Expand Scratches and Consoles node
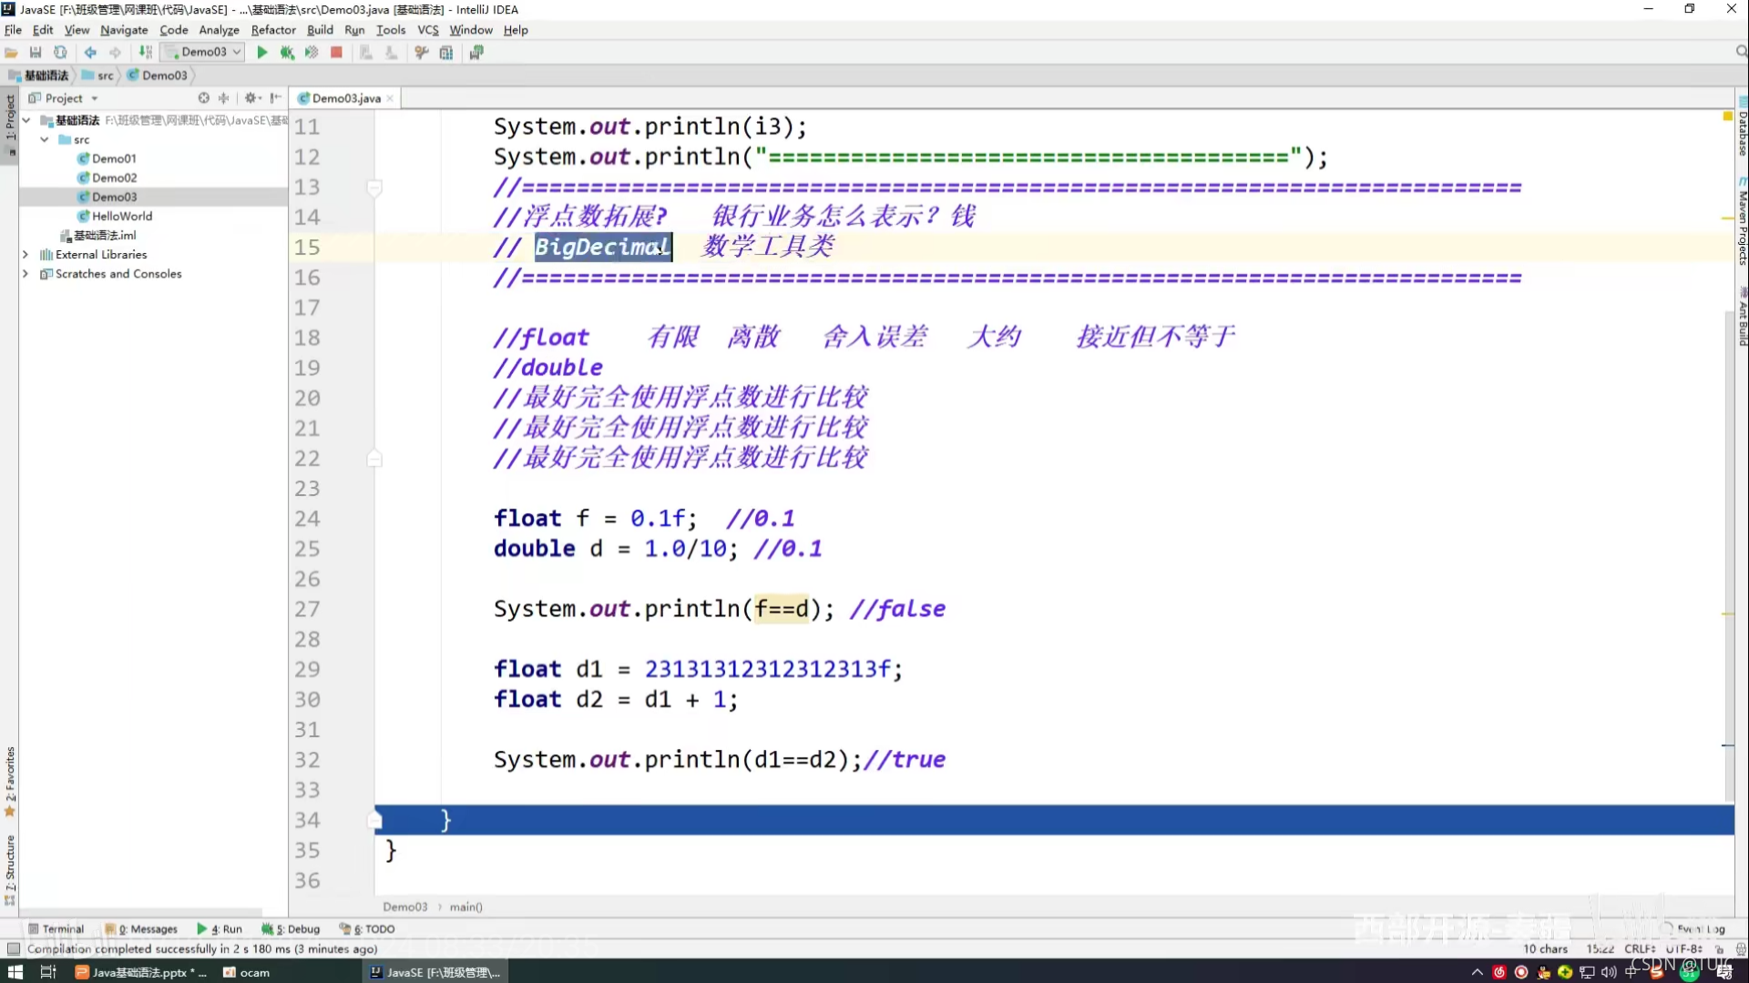This screenshot has height=983, width=1749. point(26,274)
